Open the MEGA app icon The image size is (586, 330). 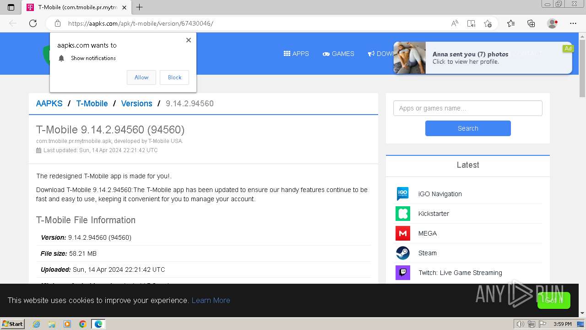pyautogui.click(x=403, y=233)
